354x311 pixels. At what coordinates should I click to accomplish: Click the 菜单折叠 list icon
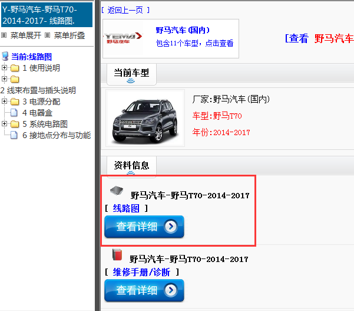coord(47,35)
